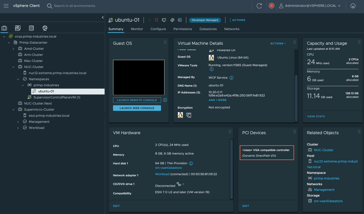Screen dimensions: 364x214
Task: Open NUC-Cluster link in Related Objects
Action: [324, 150]
